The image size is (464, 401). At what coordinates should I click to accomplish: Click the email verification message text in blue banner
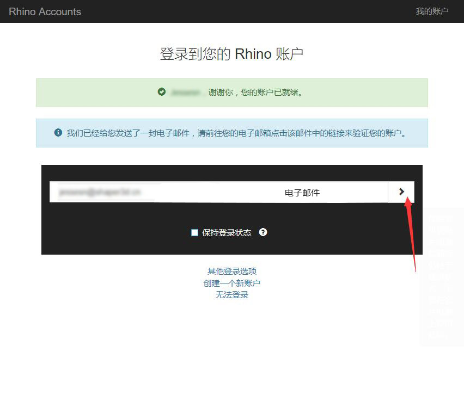[x=237, y=133]
